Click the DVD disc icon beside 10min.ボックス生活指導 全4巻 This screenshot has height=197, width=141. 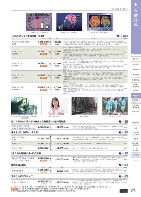tap(118, 36)
